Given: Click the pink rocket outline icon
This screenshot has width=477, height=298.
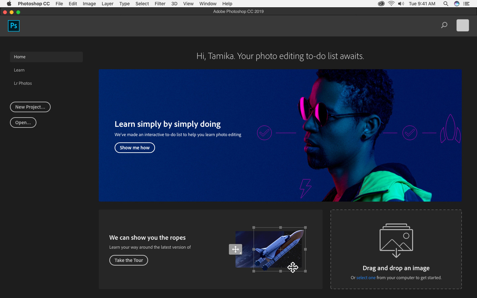Looking at the screenshot, I should (x=450, y=129).
